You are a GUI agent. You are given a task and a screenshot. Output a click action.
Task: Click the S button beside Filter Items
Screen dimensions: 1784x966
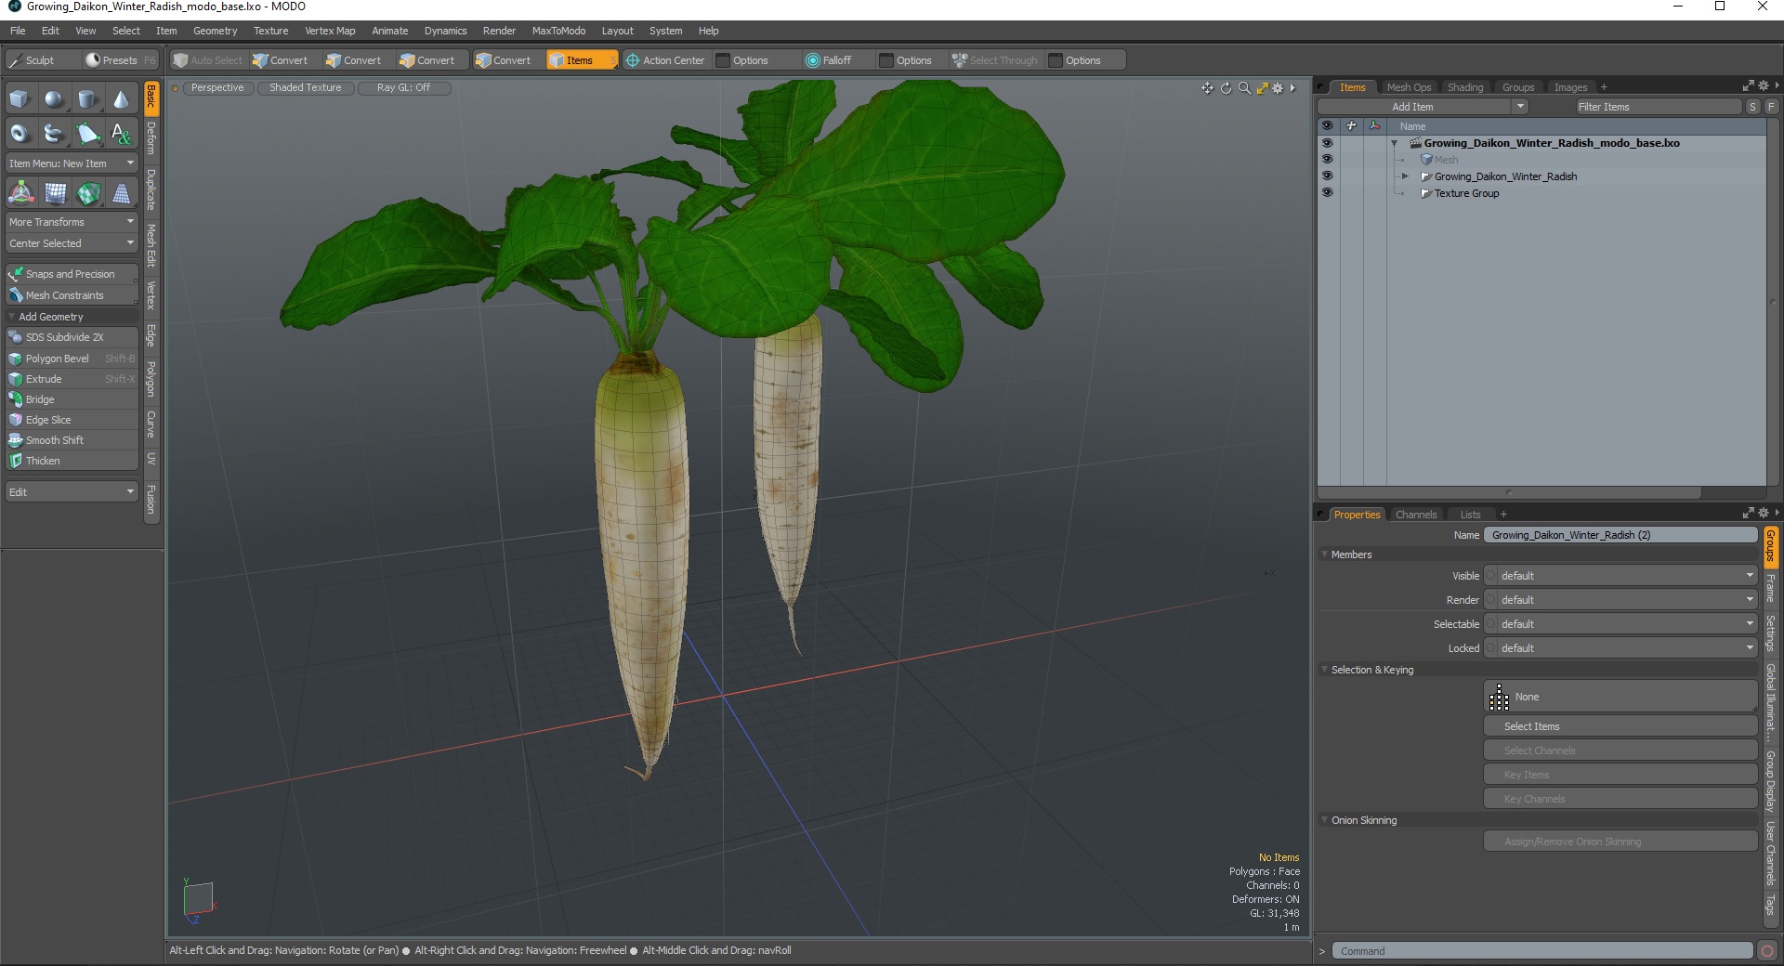tap(1752, 107)
